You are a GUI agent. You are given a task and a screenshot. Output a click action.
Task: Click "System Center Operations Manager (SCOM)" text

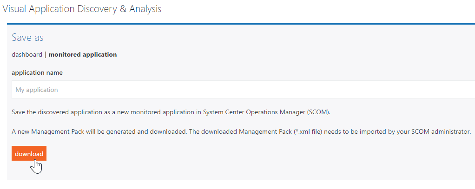tap(266, 112)
